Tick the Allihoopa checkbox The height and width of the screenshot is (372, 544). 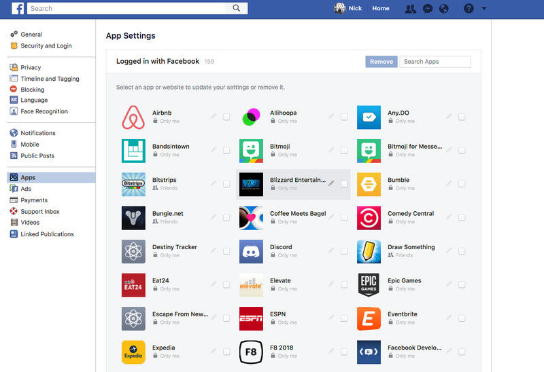pyautogui.click(x=344, y=117)
